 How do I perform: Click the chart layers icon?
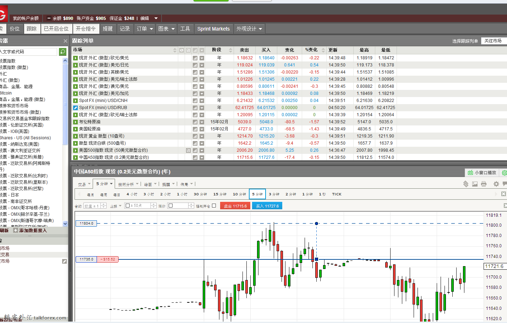466,184
